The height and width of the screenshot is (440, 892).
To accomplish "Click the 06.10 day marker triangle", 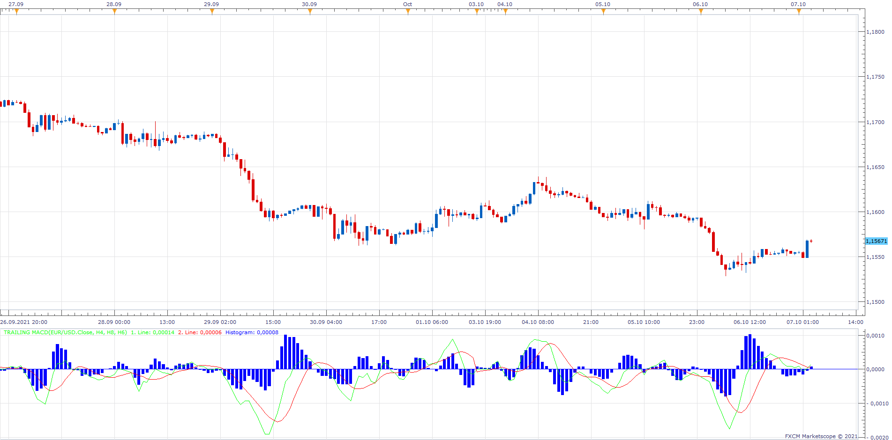I will (701, 12).
